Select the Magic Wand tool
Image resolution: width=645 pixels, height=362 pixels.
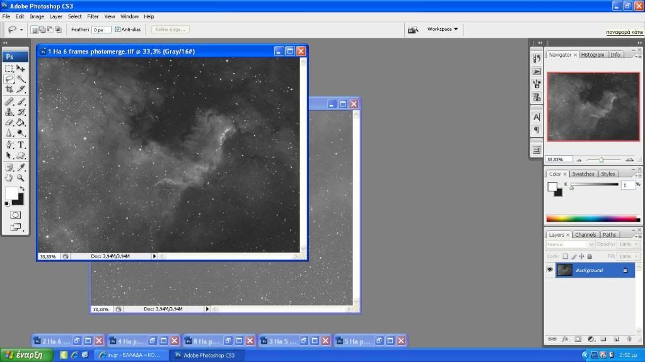pos(21,79)
